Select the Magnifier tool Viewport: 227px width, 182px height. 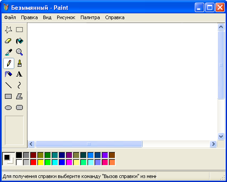coord(20,52)
